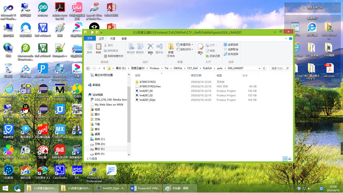Click 反向选择 (Invert Selection) in the ribbon

[231, 54]
